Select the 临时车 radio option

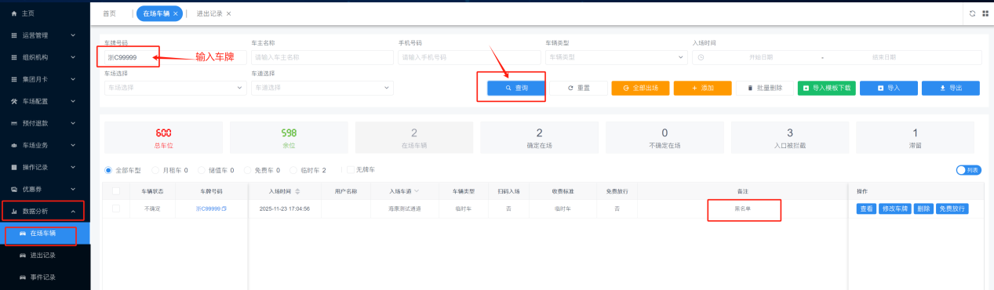[293, 169]
